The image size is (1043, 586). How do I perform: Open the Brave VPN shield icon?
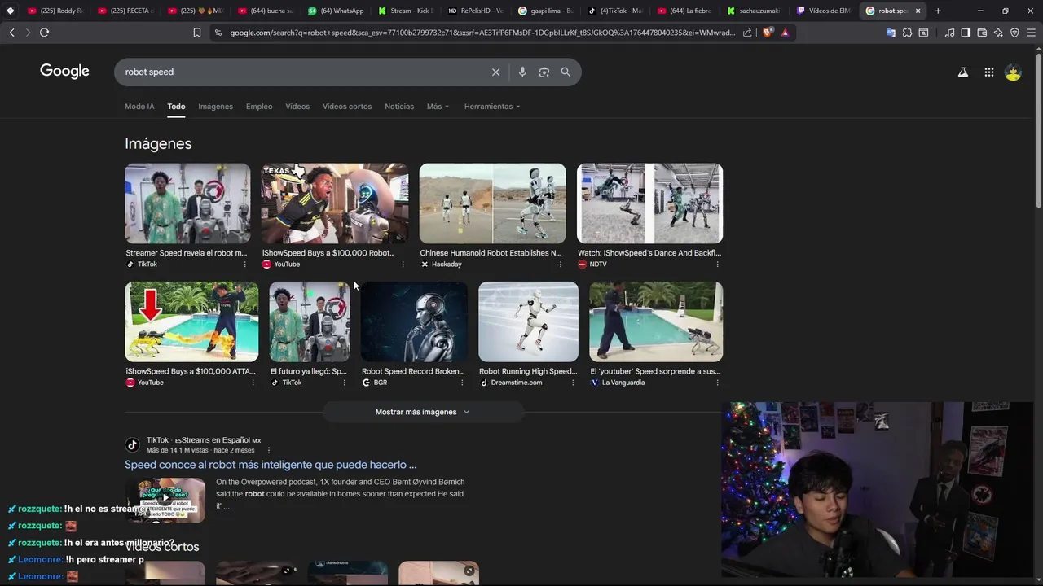tap(1014, 33)
